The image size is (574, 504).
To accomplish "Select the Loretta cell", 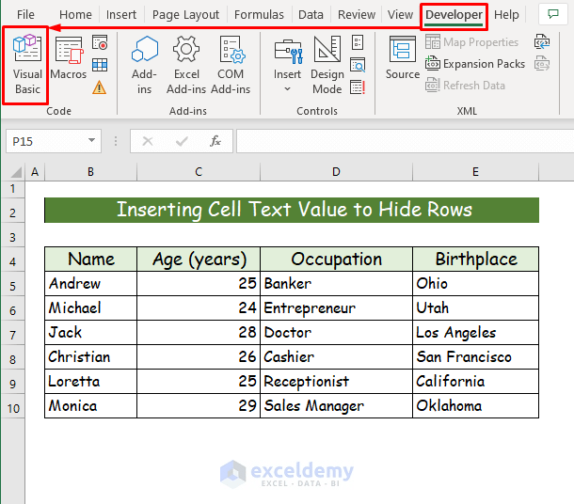I will pos(90,382).
